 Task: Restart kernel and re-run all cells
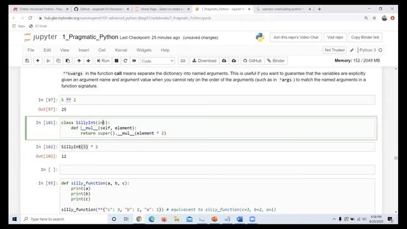134,61
